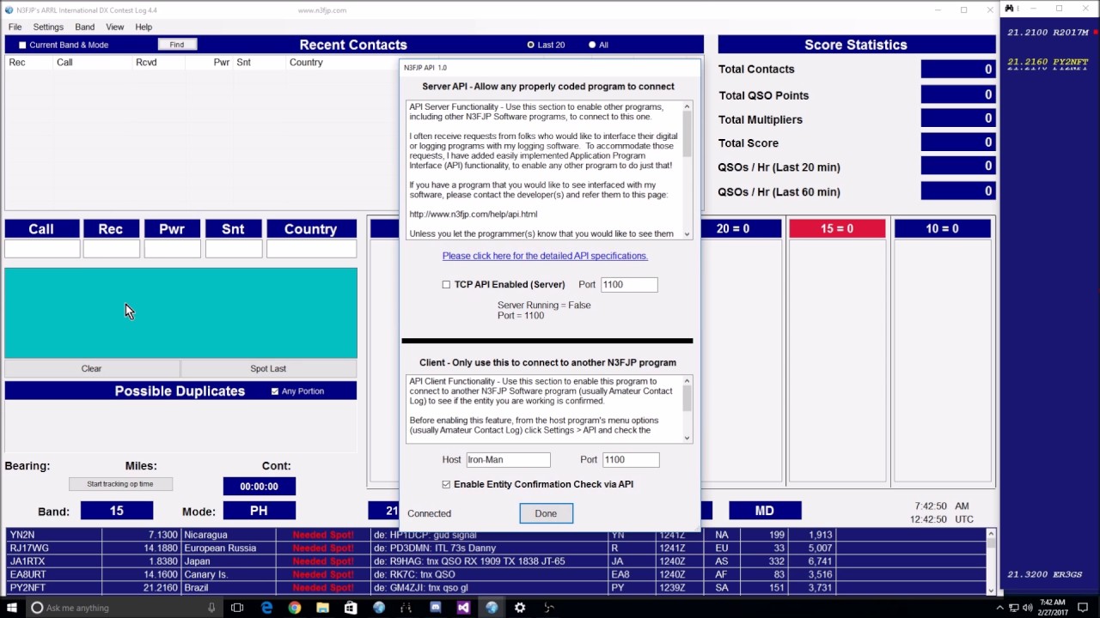Click the Client text box scroll-up arrow
The width and height of the screenshot is (1100, 618).
(x=687, y=380)
